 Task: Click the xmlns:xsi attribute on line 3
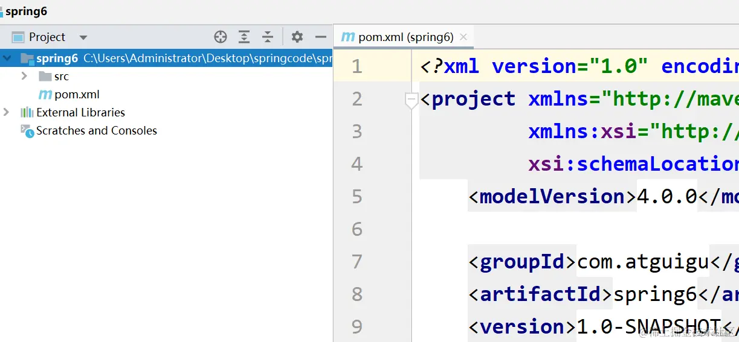click(x=582, y=131)
